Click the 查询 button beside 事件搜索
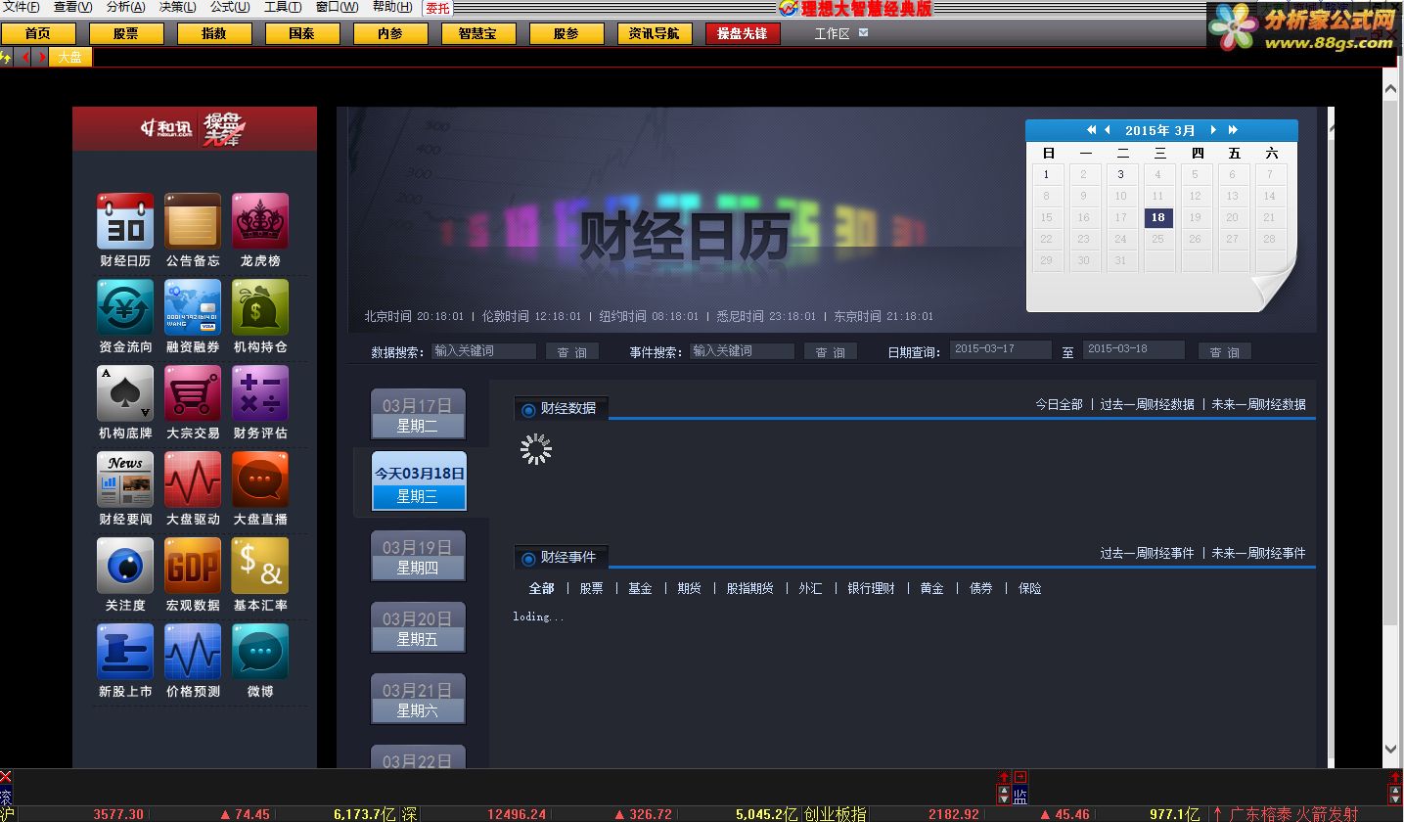This screenshot has width=1404, height=822. (x=831, y=351)
